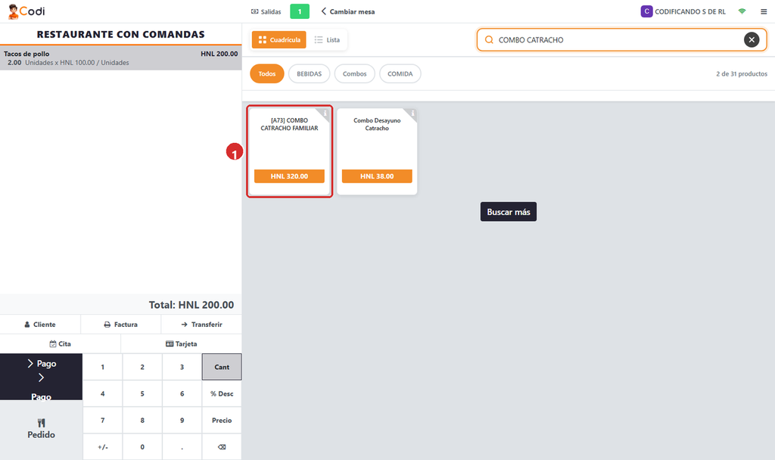
Task: Tap numpad key 4
Action: pos(102,393)
